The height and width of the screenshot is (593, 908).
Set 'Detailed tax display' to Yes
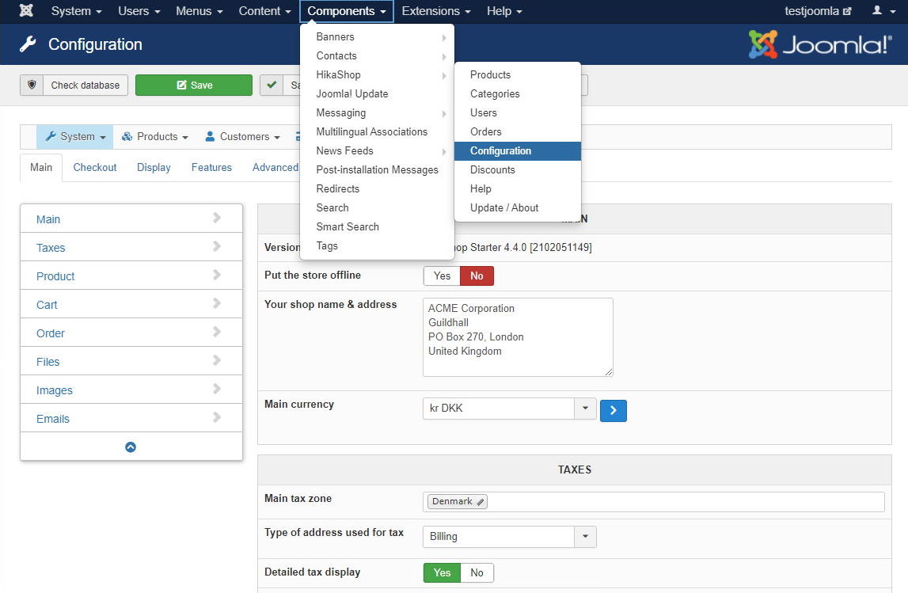click(442, 572)
